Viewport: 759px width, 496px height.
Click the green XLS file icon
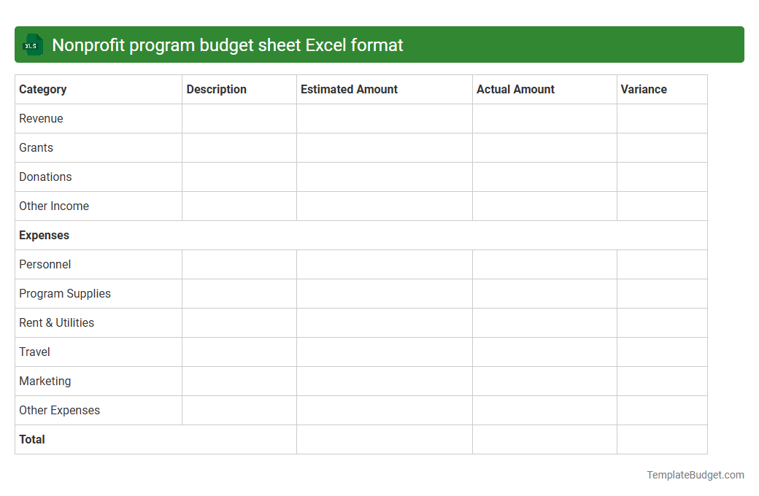click(32, 44)
